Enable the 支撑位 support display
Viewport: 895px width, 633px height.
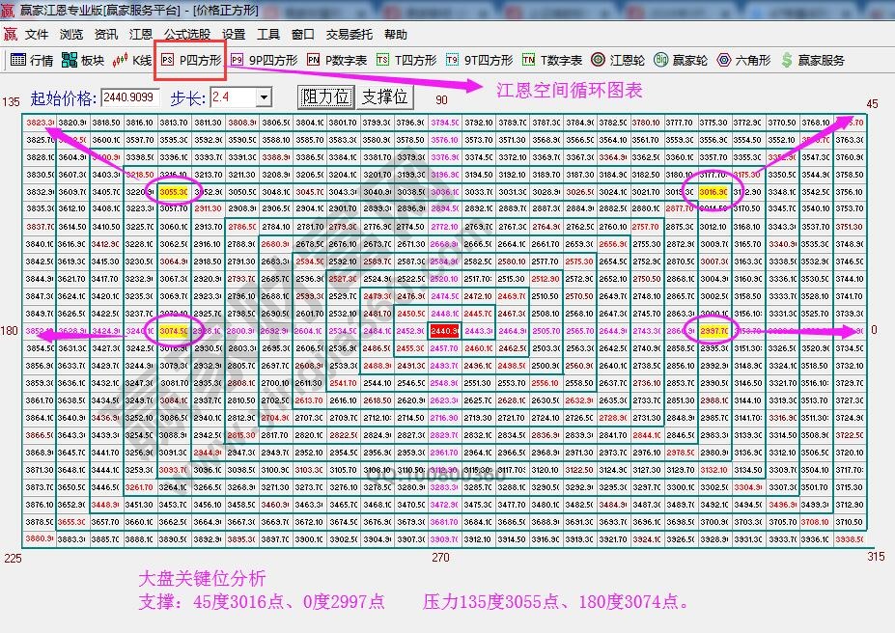point(384,96)
